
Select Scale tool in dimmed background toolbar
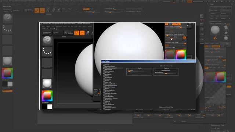[53, 10]
